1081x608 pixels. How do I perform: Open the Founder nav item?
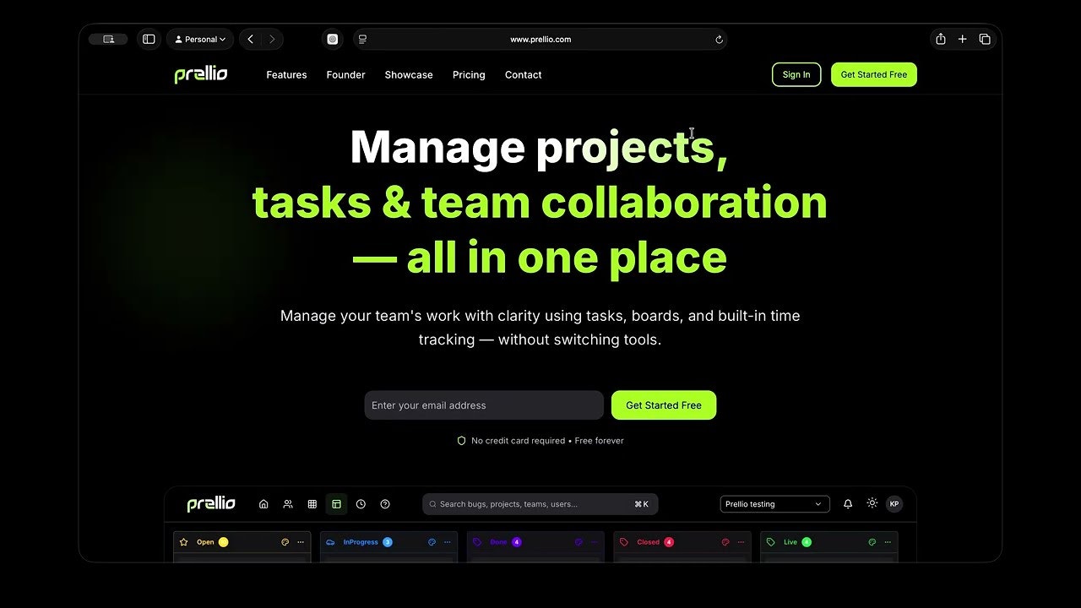(345, 74)
